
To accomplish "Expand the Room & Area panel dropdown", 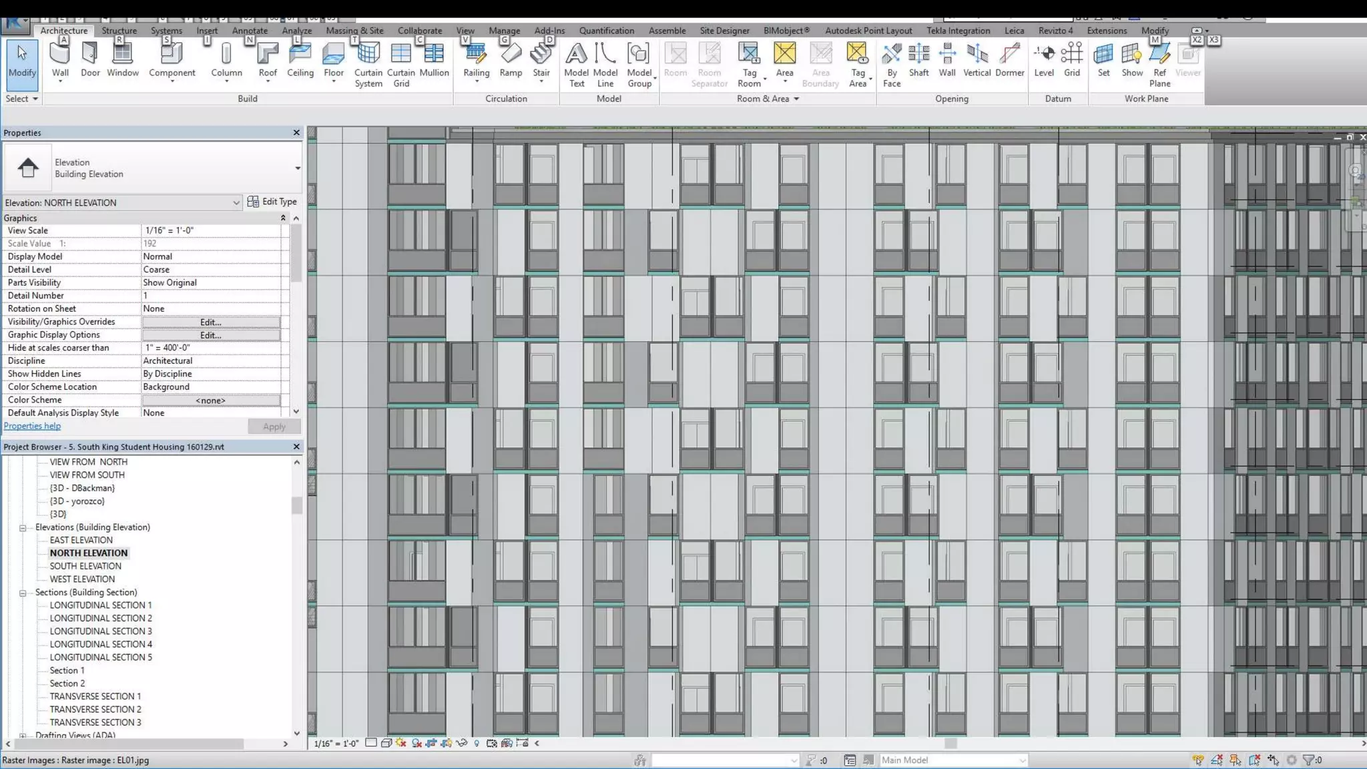I will coord(796,99).
